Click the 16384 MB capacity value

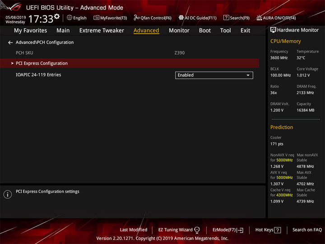coord(305,110)
